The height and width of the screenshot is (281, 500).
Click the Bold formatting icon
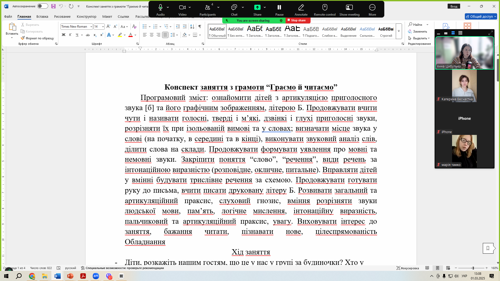(x=64, y=35)
